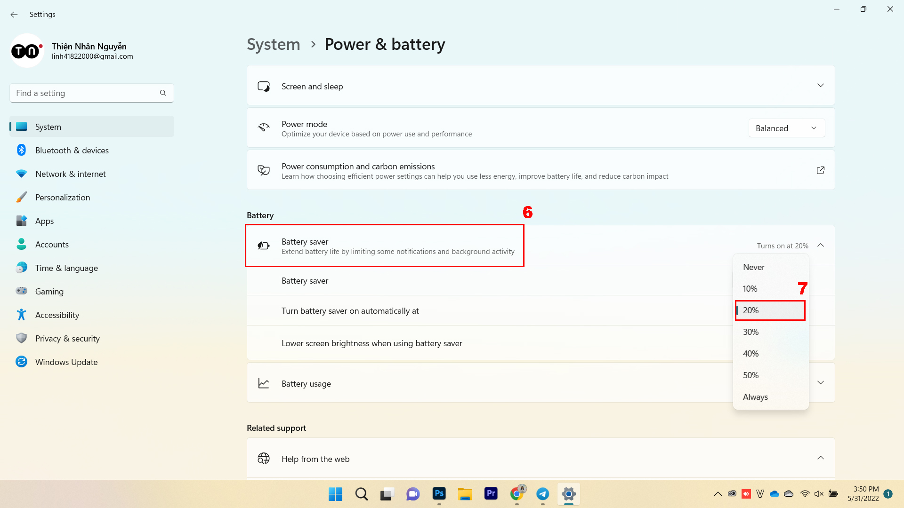Click the Find a setting search box
The height and width of the screenshot is (508, 904).
tap(85, 93)
